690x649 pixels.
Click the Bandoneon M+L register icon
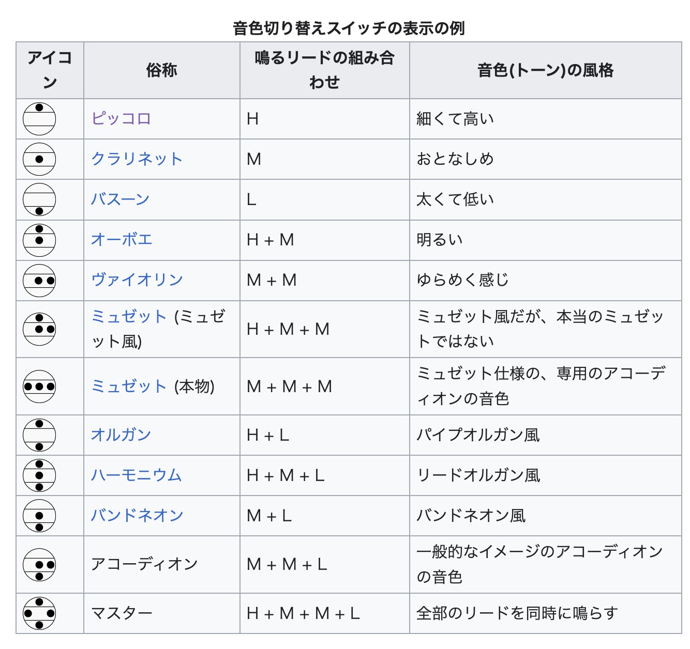tap(39, 516)
